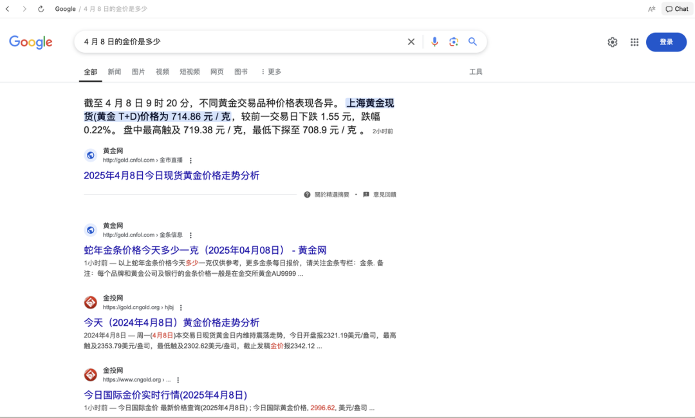This screenshot has width=695, height=418.
Task: Switch to the 图片 search tab
Action: coord(138,71)
